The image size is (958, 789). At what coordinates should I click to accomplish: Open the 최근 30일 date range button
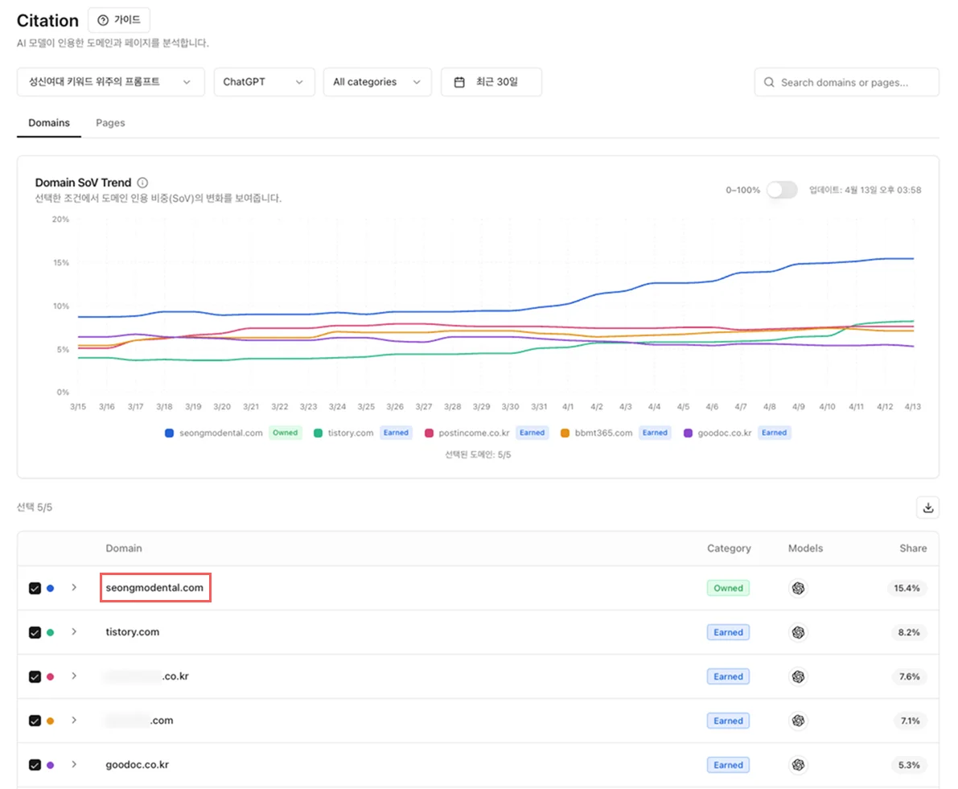click(491, 82)
